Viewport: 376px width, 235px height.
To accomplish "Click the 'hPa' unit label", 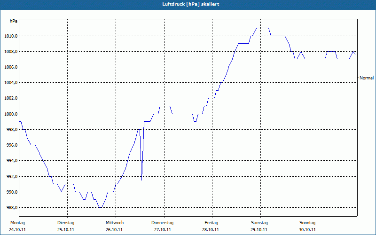I will point(14,21).
